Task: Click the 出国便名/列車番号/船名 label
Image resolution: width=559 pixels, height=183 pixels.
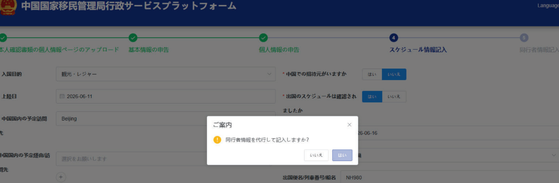Action: (309, 177)
